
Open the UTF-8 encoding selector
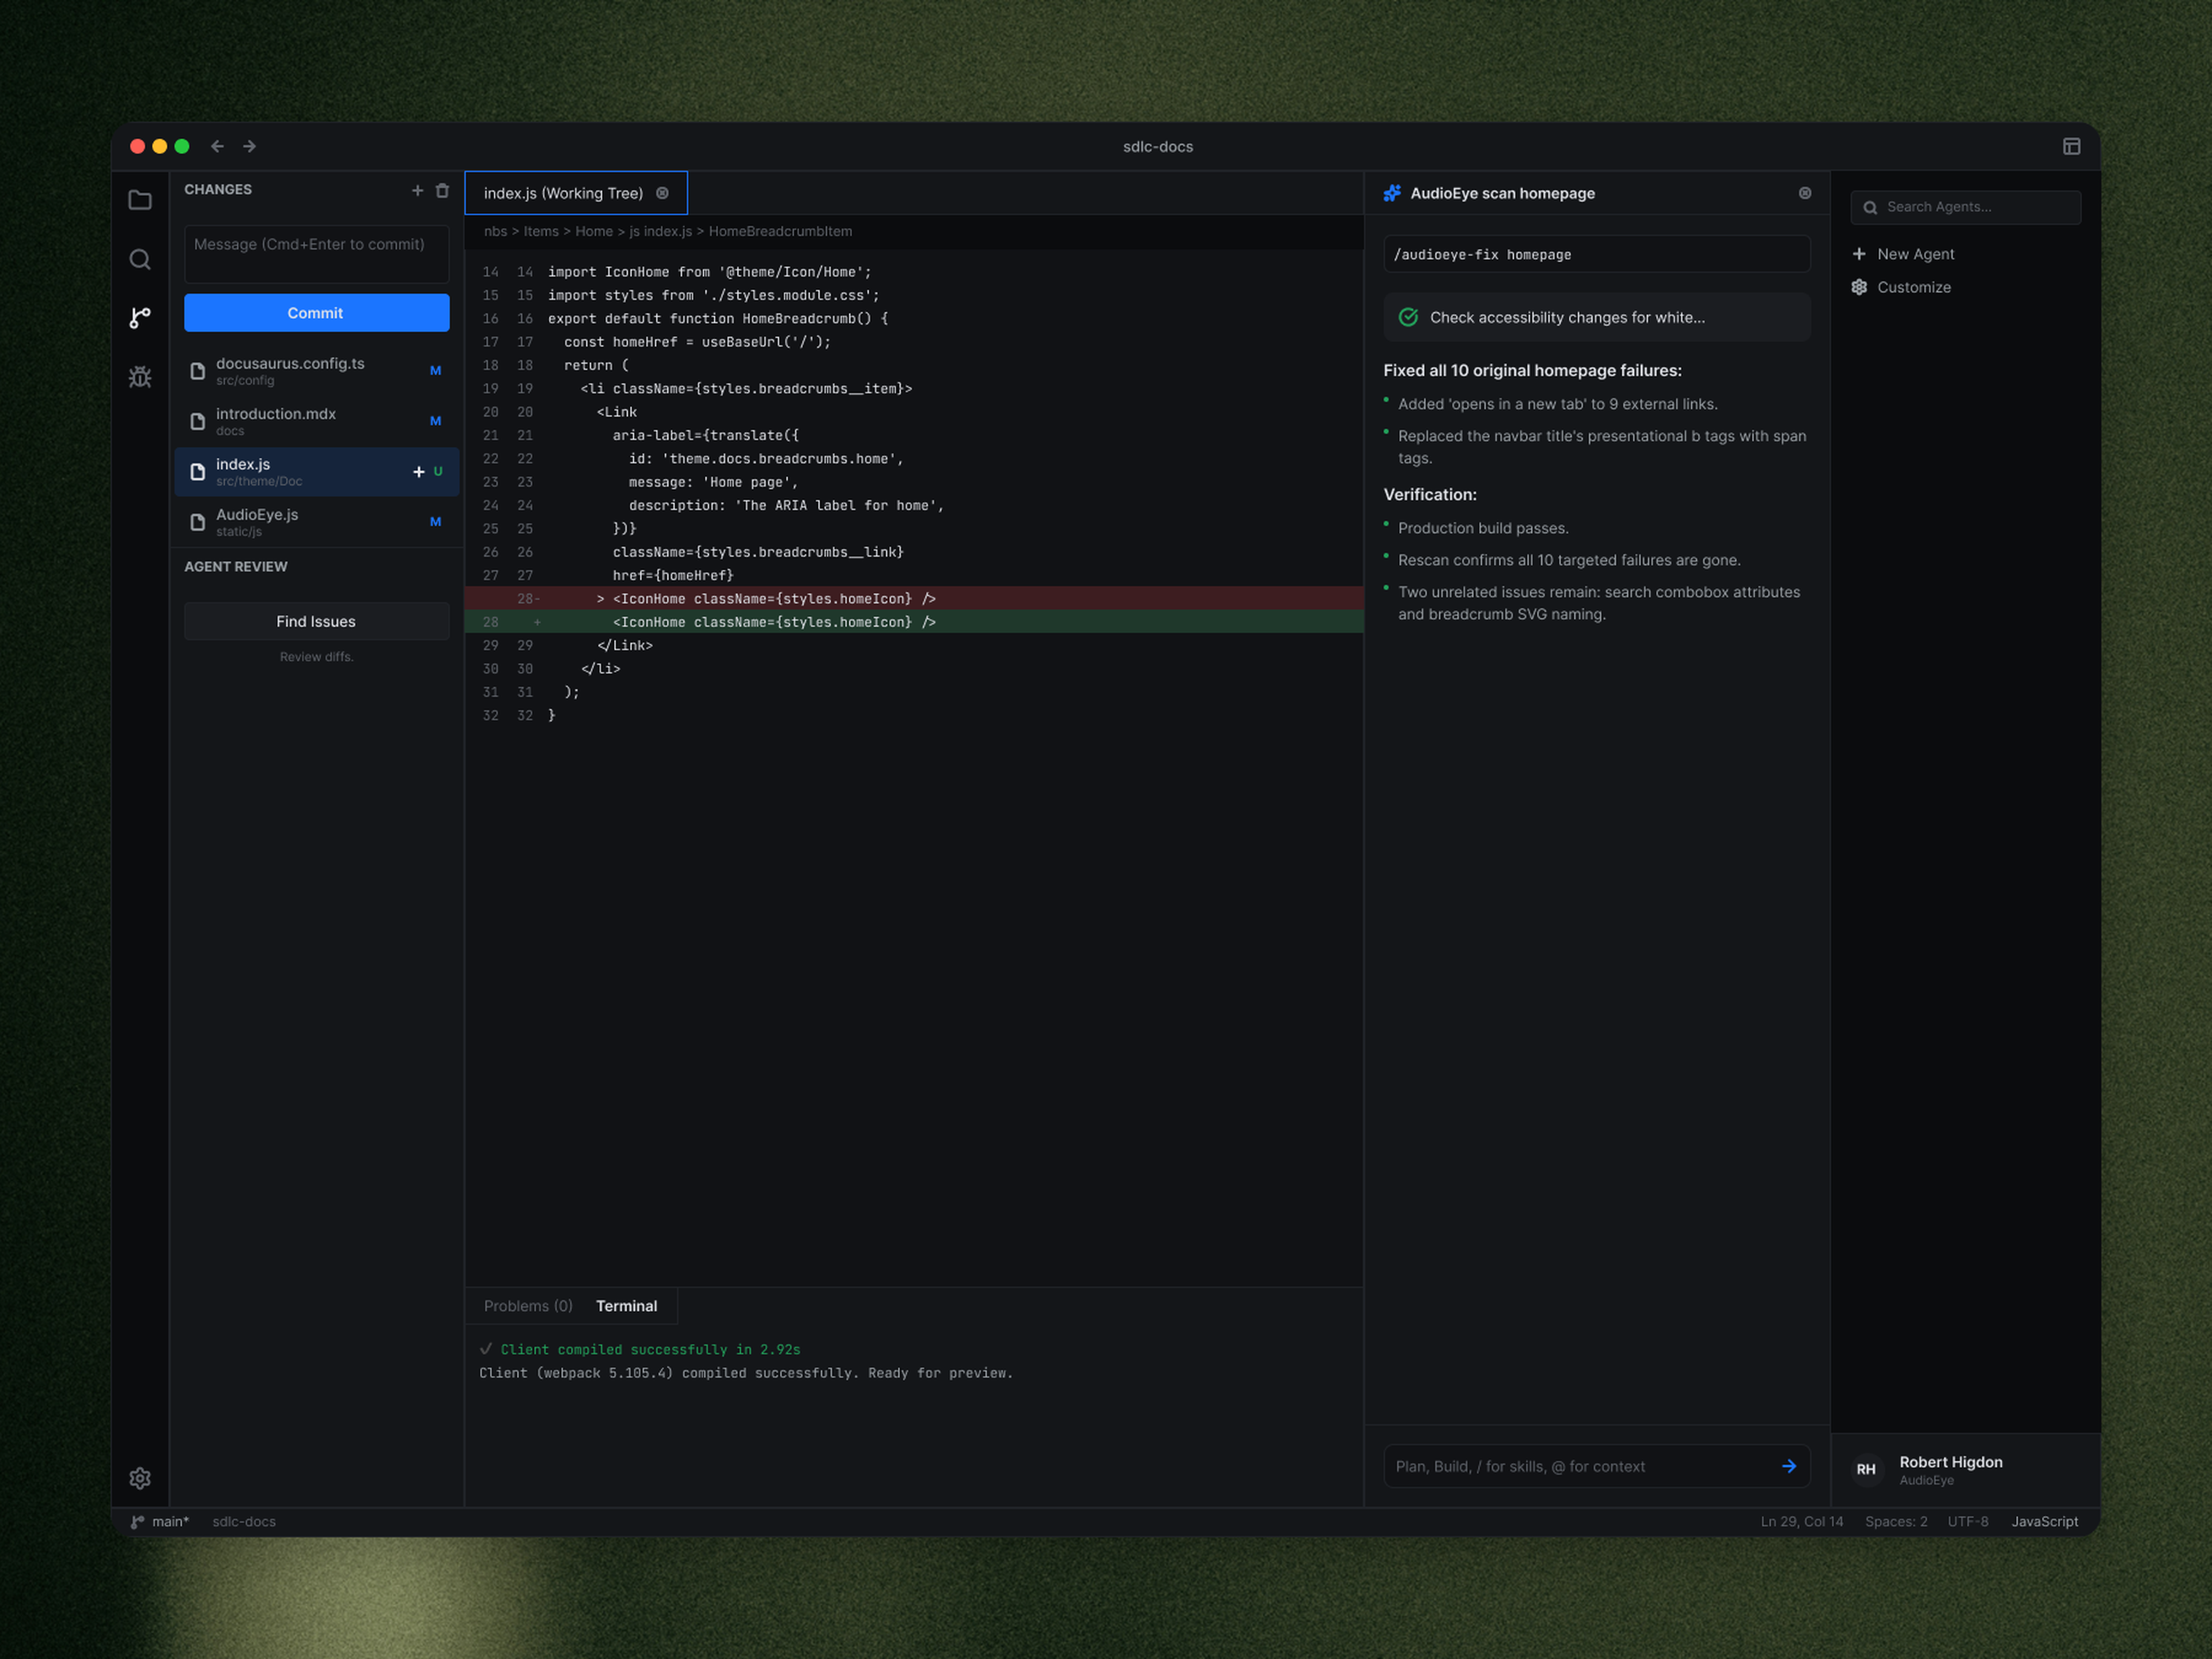[x=1967, y=1522]
